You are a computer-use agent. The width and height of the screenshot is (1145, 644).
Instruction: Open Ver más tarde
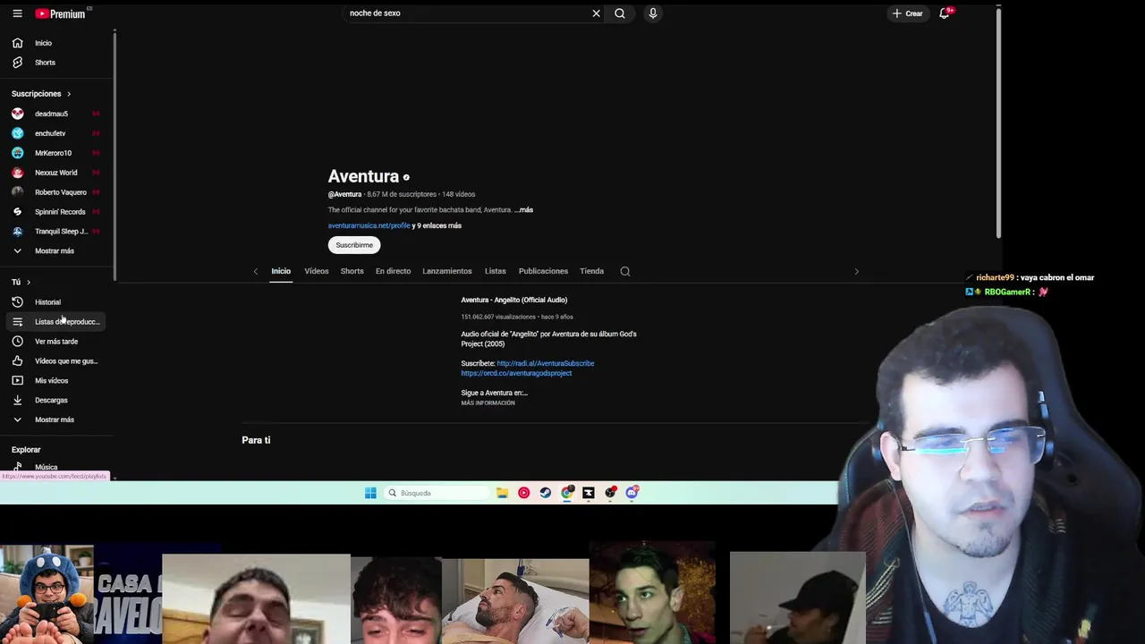[55, 342]
